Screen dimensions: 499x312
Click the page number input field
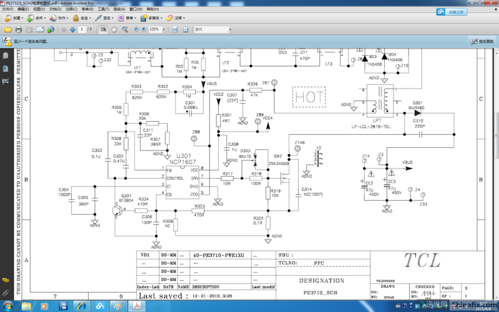(82, 29)
